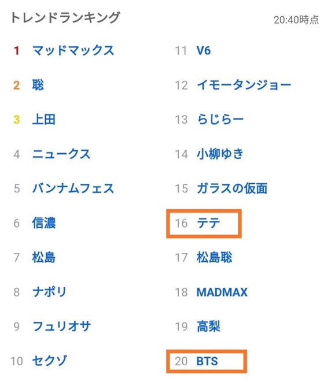Select the フュリオサ trend
This screenshot has width=324, height=382.
(x=61, y=327)
